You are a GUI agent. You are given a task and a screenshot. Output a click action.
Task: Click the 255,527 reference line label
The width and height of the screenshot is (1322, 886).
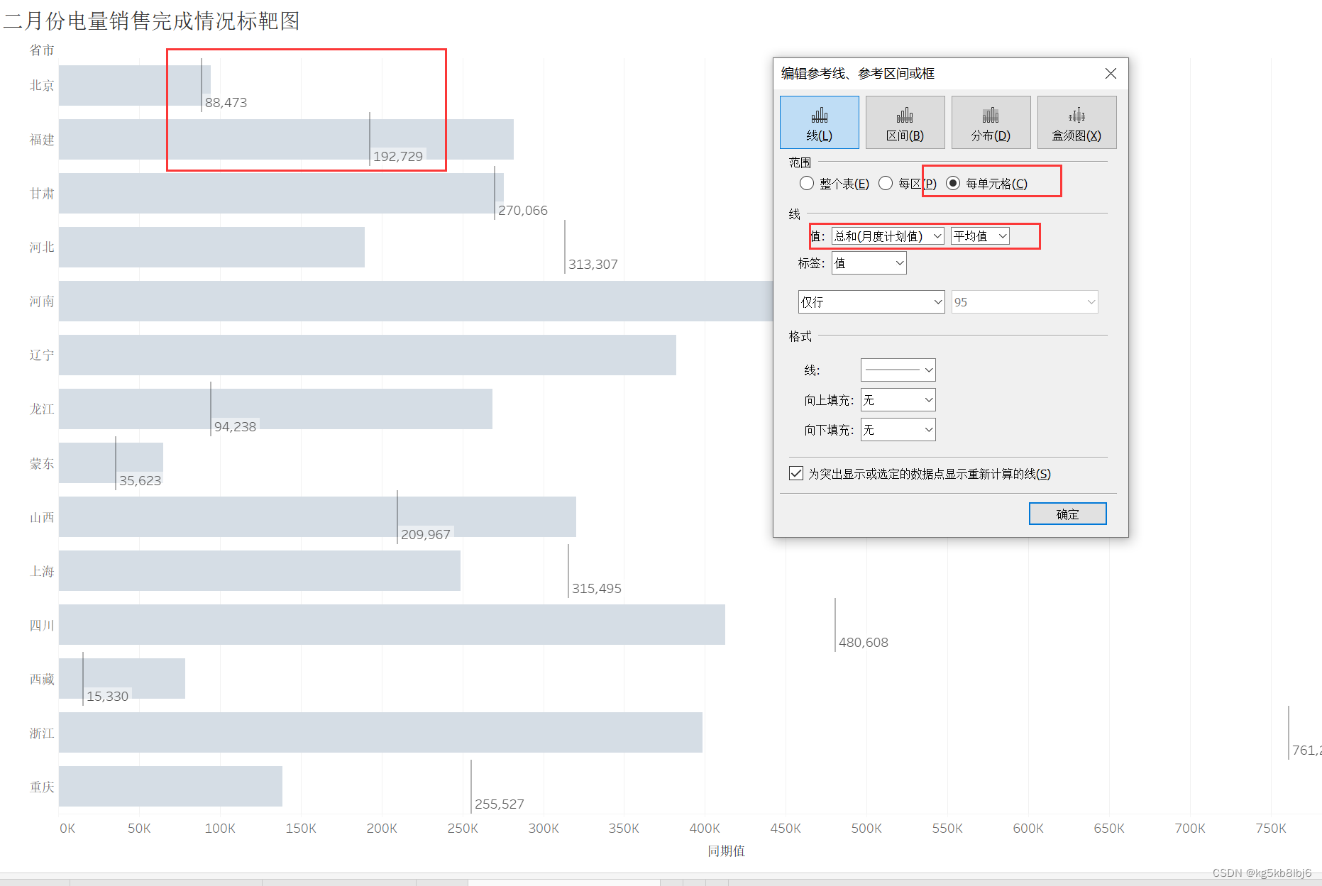click(500, 804)
